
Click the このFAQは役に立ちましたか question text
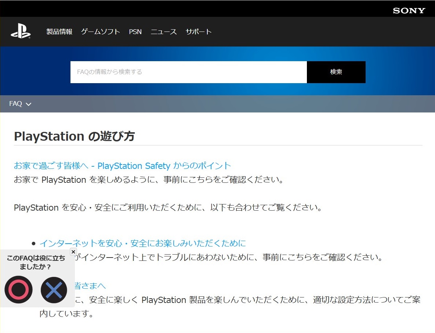[36, 262]
